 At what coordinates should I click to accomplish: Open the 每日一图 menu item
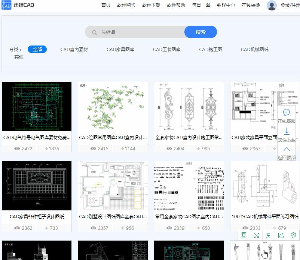pos(201,5)
